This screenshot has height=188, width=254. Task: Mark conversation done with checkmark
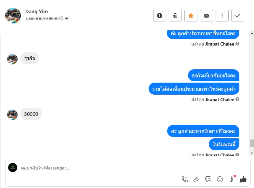[x=238, y=16]
